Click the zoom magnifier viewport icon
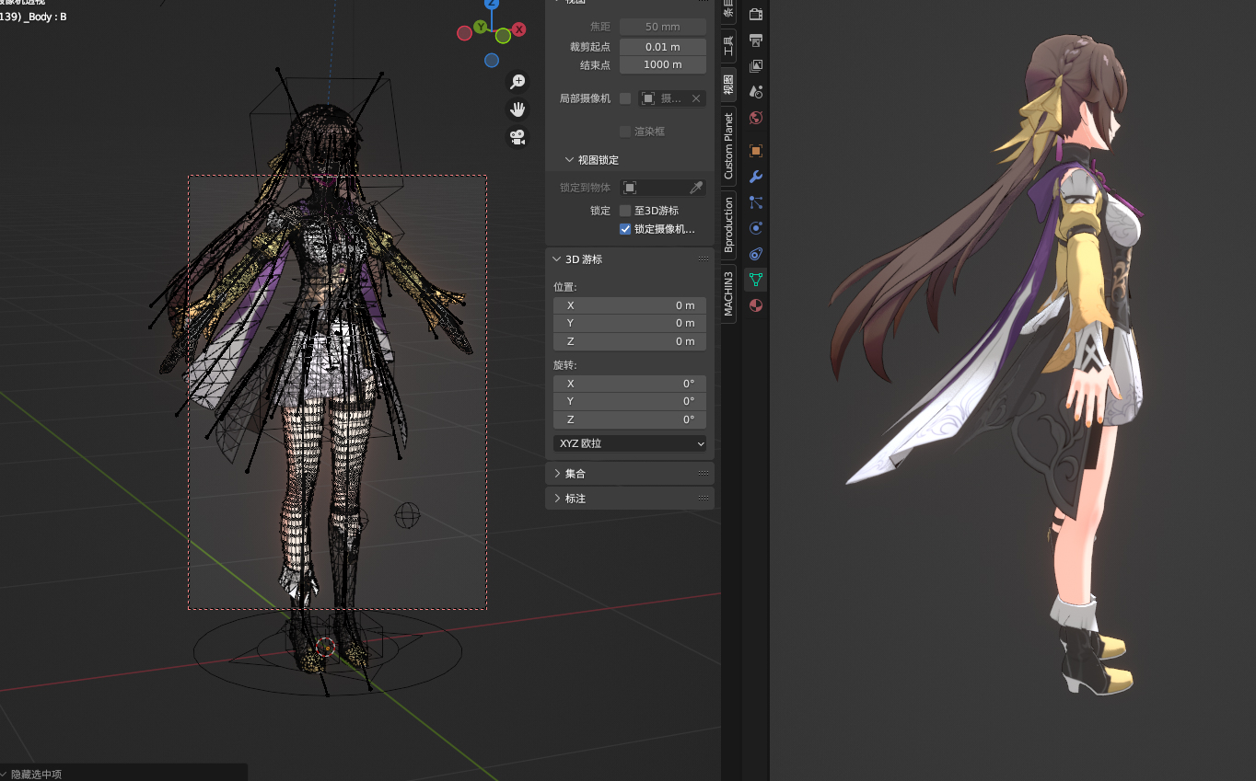The width and height of the screenshot is (1256, 781). tap(518, 82)
